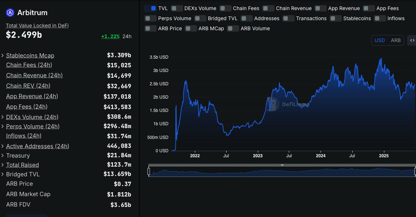Click Total Value Locked in DeFi label
416x217 pixels.
37,26
